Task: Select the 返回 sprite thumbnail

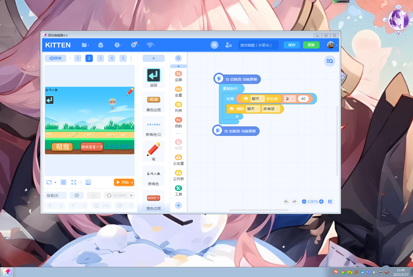Action: [154, 78]
